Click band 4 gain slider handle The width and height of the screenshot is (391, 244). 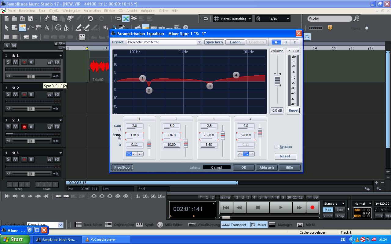click(x=260, y=132)
